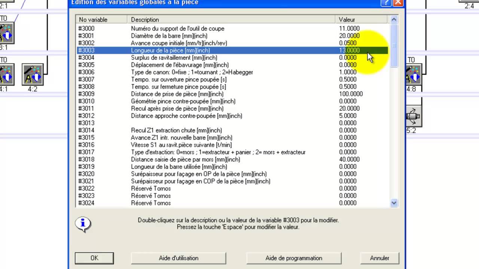
Task: Click the dialog help question-mark button
Action: point(386,3)
